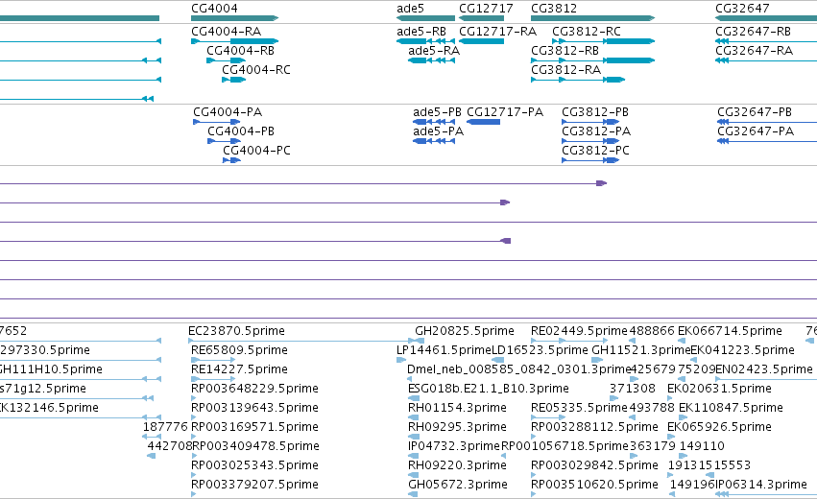The width and height of the screenshot is (817, 499).
Task: Select EST EK065926.5prime
Action: click(720, 427)
